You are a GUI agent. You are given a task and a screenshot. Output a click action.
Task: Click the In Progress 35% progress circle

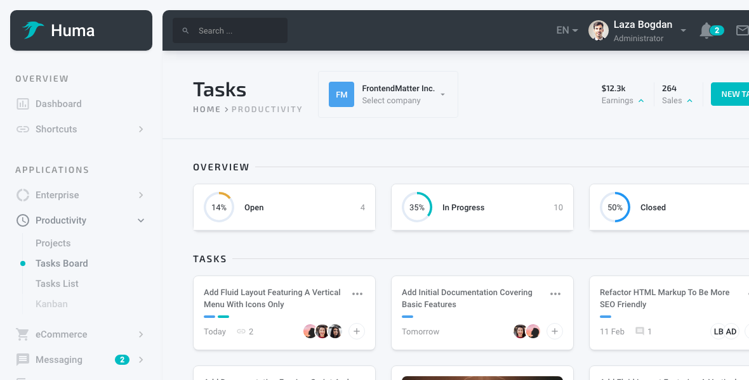416,207
